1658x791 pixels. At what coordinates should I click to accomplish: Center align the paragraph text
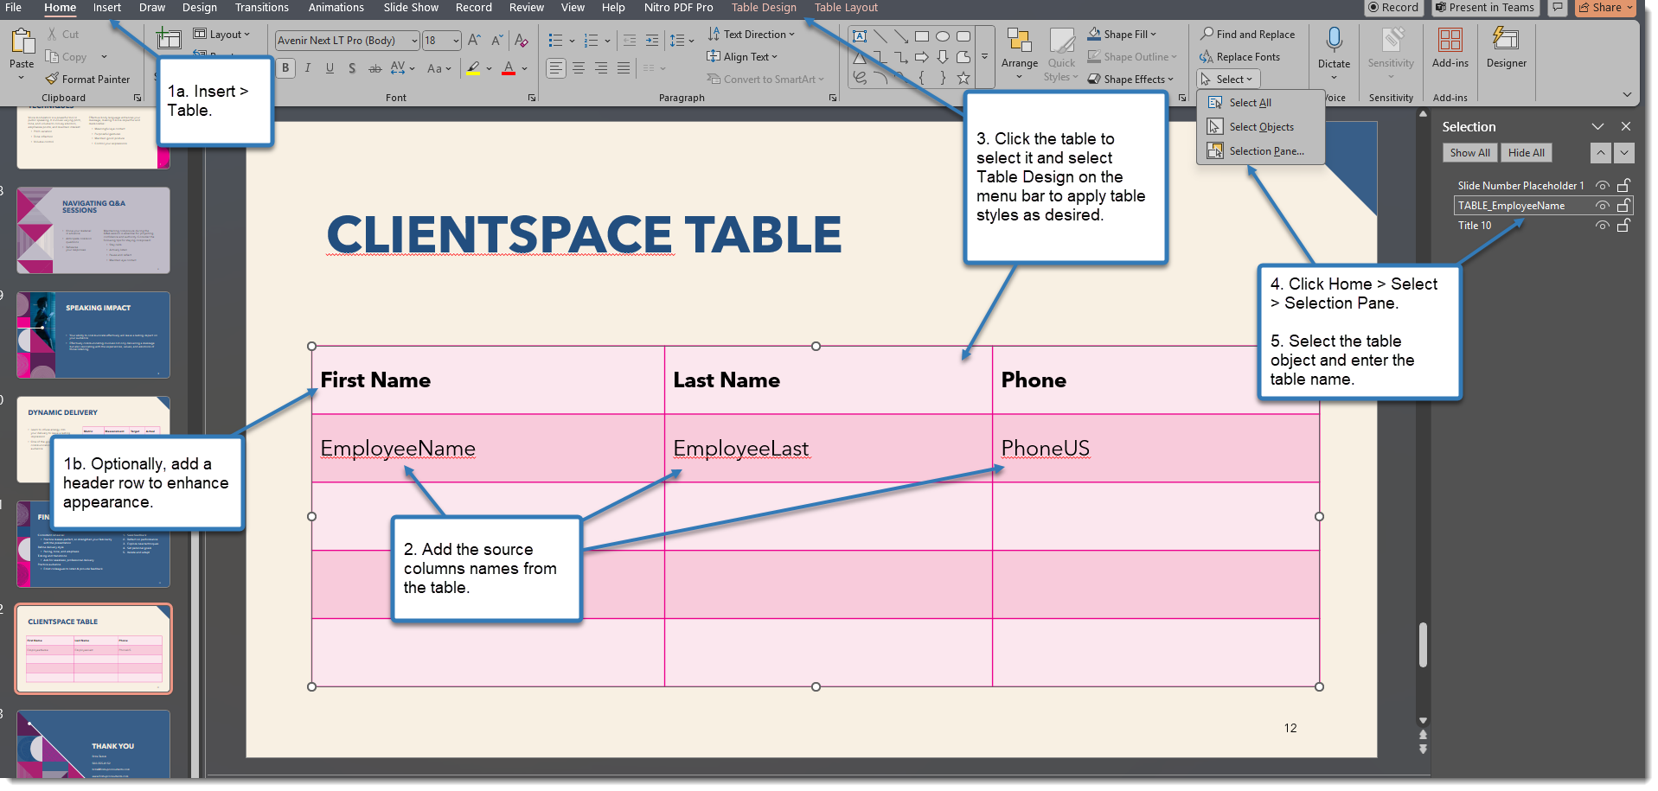[578, 68]
